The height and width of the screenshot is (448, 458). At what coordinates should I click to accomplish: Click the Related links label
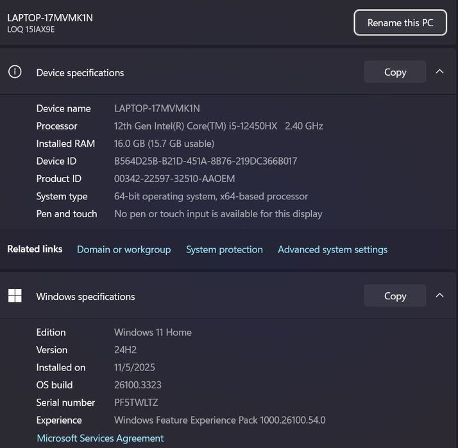[x=35, y=249]
